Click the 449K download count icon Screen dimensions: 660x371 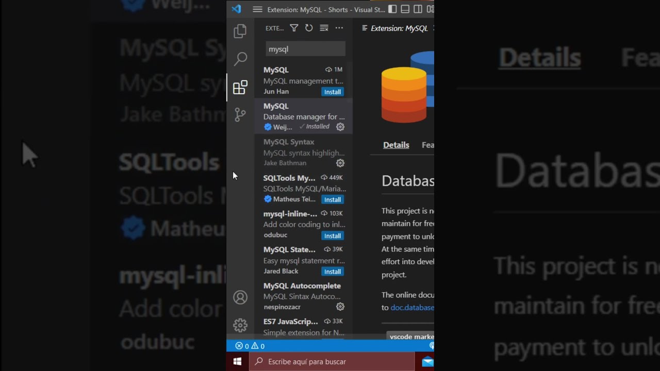[324, 177]
